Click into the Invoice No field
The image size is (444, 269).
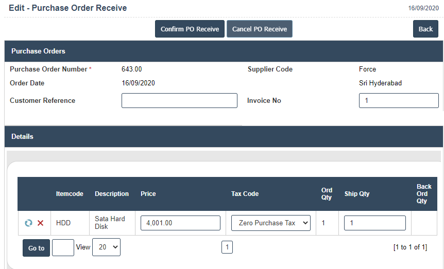point(398,101)
